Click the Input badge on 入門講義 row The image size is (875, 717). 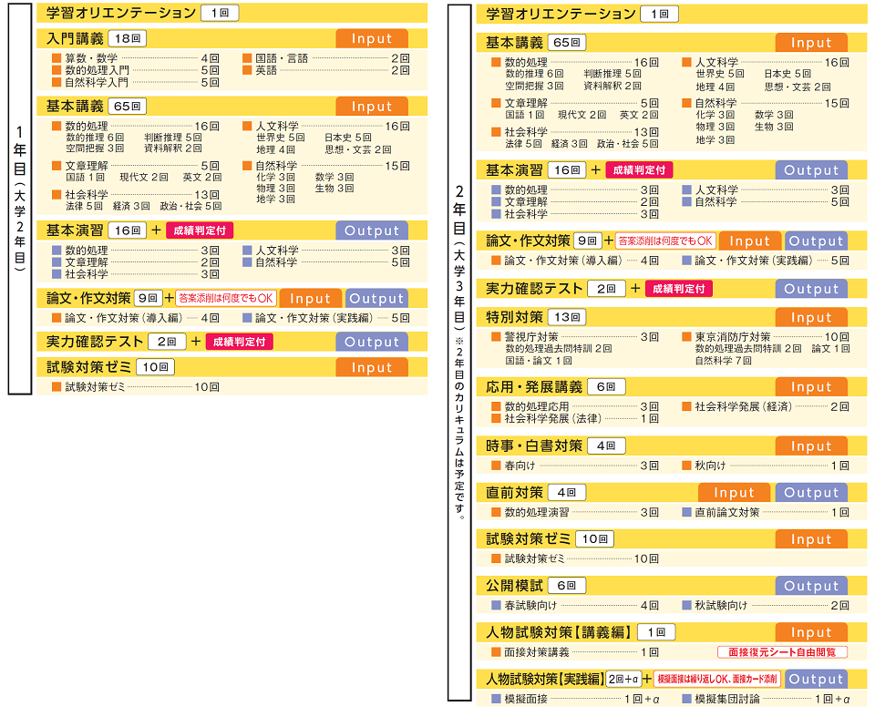tap(372, 38)
